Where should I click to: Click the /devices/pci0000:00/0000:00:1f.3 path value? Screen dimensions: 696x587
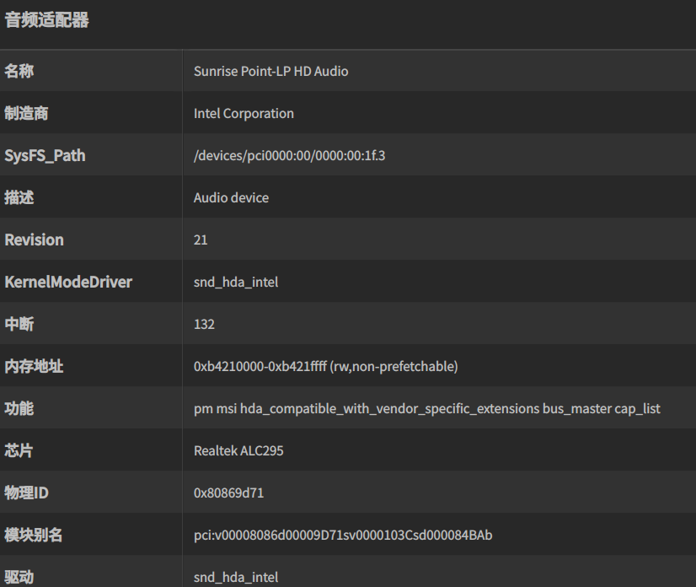tap(289, 155)
